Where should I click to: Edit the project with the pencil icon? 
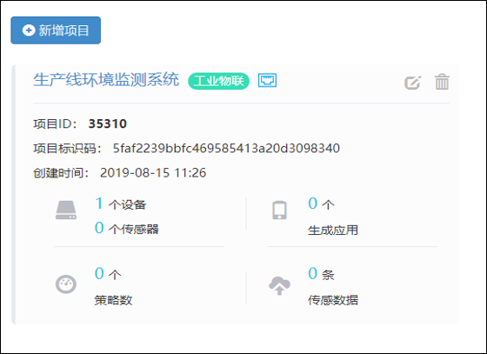pyautogui.click(x=412, y=83)
